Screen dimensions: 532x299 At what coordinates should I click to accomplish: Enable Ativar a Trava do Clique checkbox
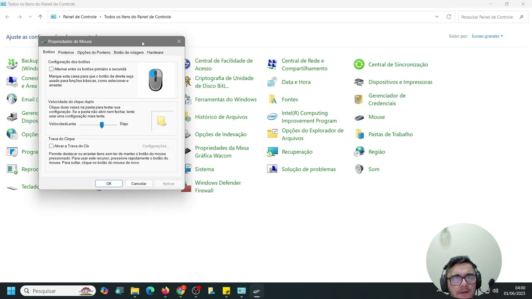click(51, 146)
